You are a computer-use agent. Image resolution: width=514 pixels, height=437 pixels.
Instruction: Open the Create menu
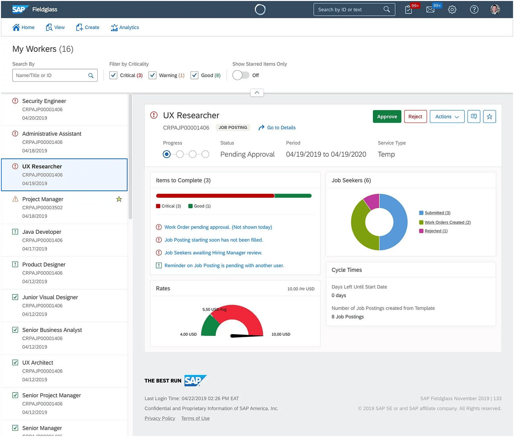click(88, 28)
